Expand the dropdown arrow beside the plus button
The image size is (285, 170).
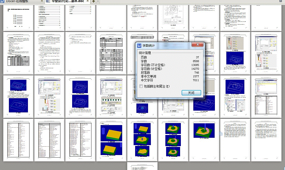(x=98, y=1)
